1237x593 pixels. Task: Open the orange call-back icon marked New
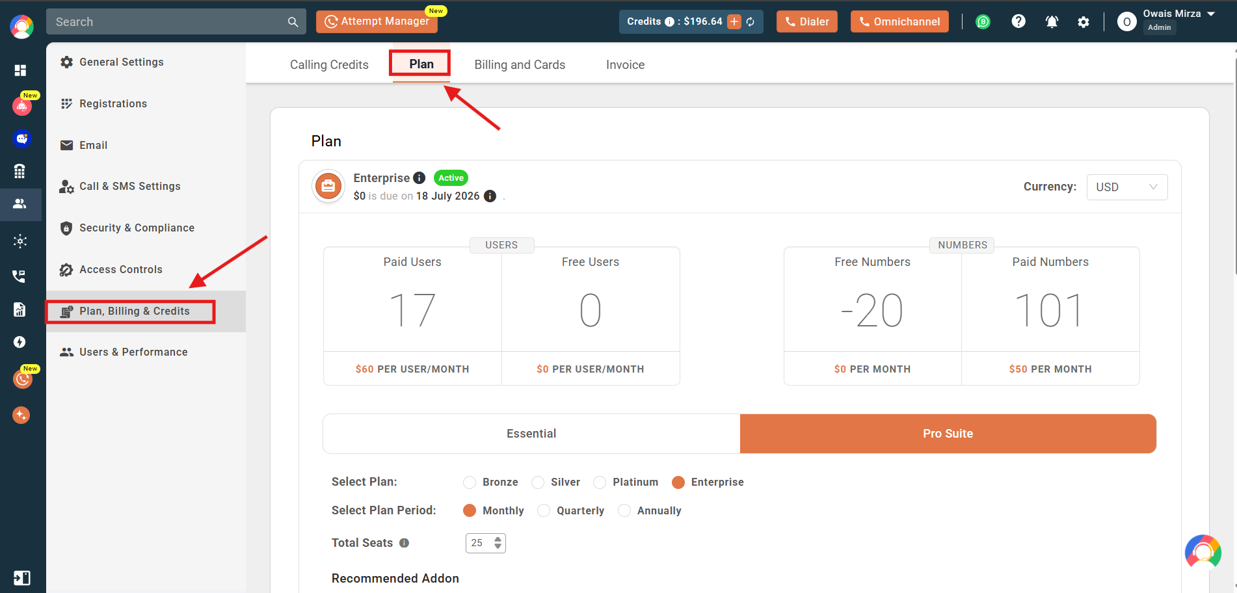click(23, 378)
